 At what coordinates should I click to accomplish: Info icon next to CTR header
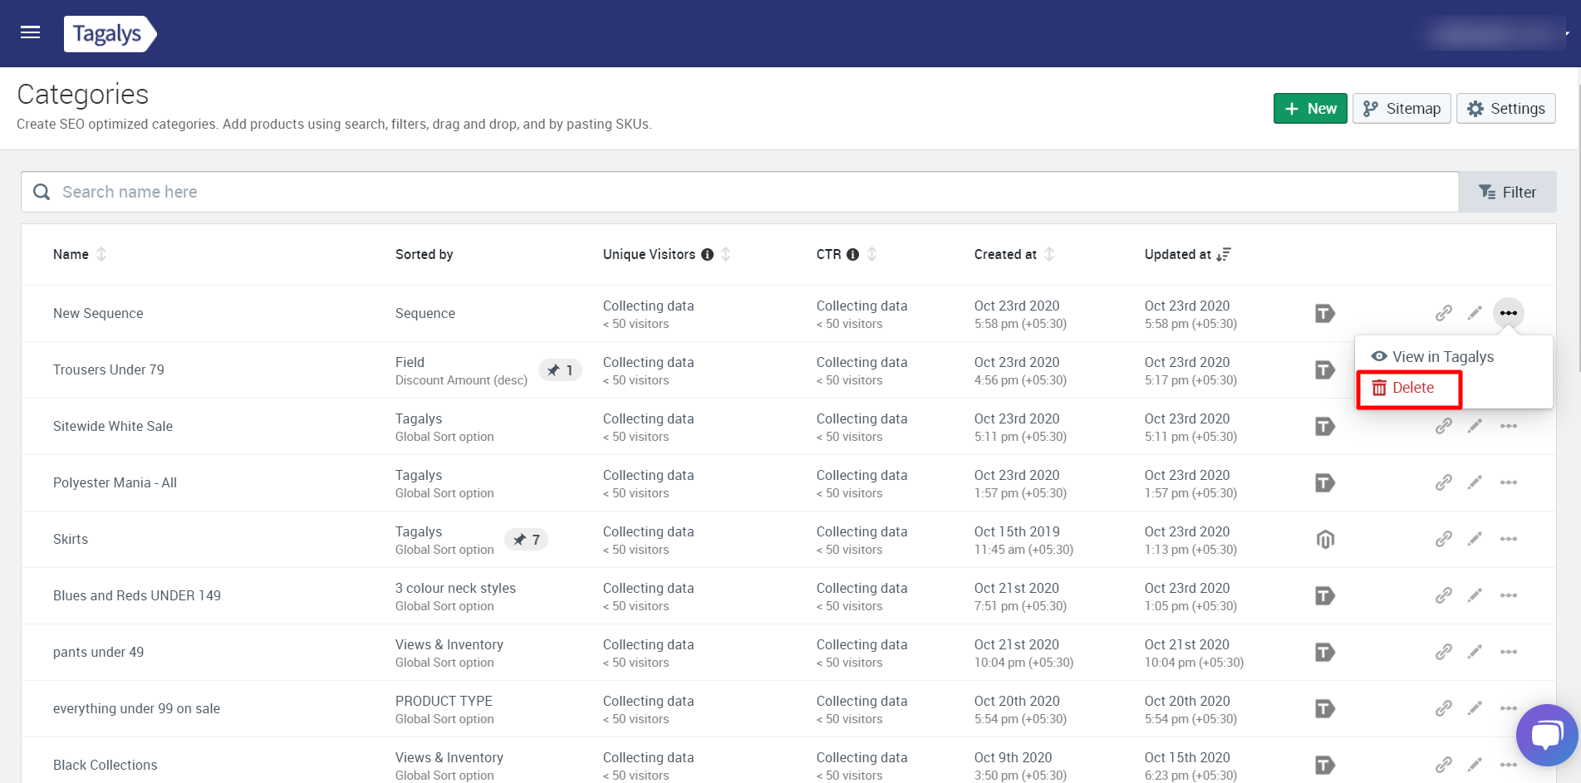click(852, 255)
